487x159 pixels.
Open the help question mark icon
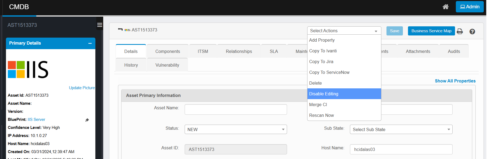pyautogui.click(x=472, y=31)
